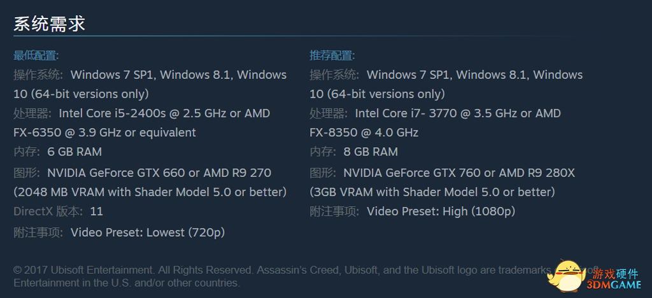652x298 pixels.
Task: Click the Intel Core i7- 3770 processor text
Action: (458, 113)
